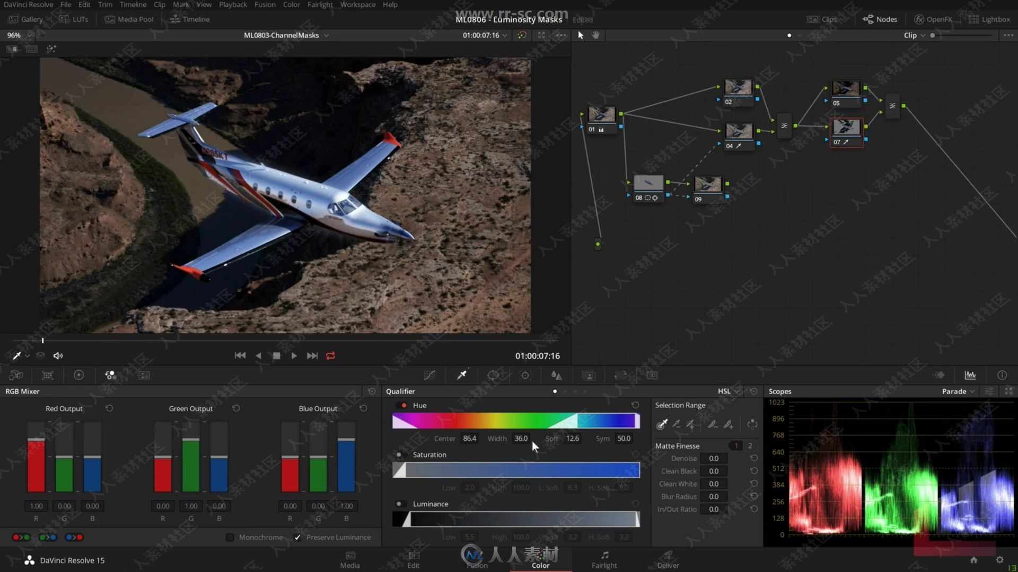Toggle the Clips thumbnail strip

(x=822, y=19)
